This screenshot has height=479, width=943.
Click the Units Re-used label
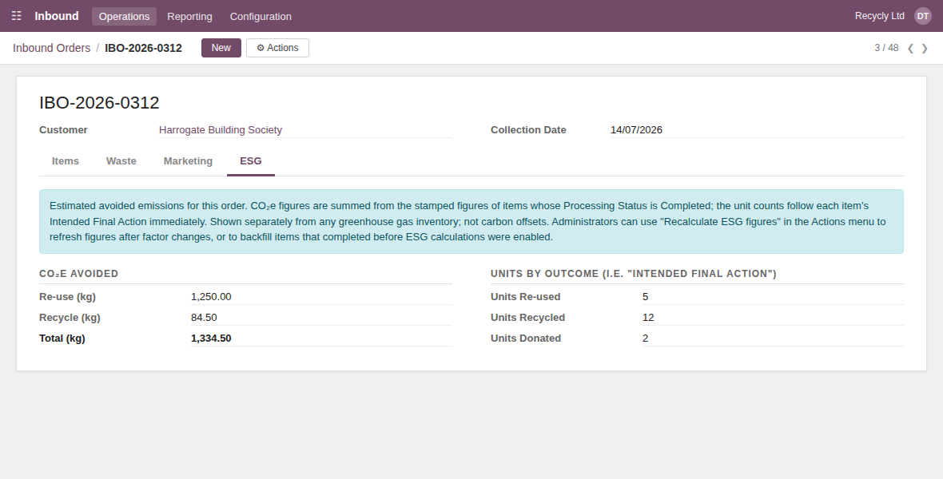point(526,297)
